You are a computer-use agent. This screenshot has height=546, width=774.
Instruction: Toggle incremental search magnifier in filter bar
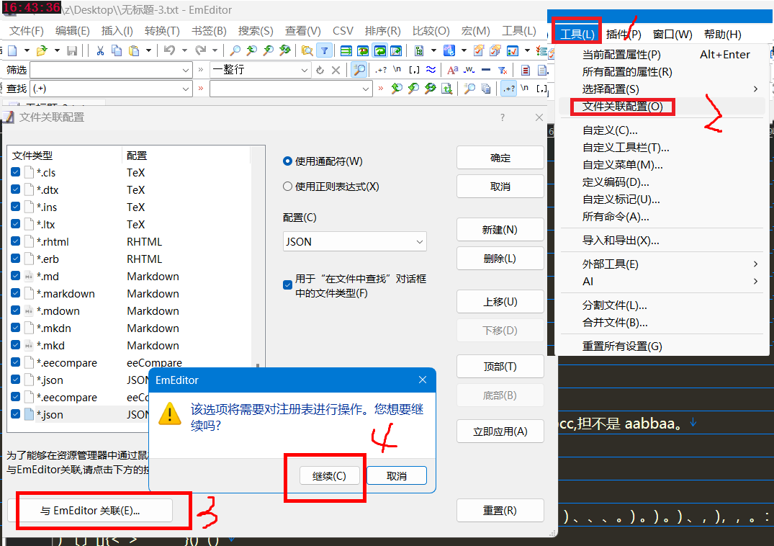coord(359,70)
